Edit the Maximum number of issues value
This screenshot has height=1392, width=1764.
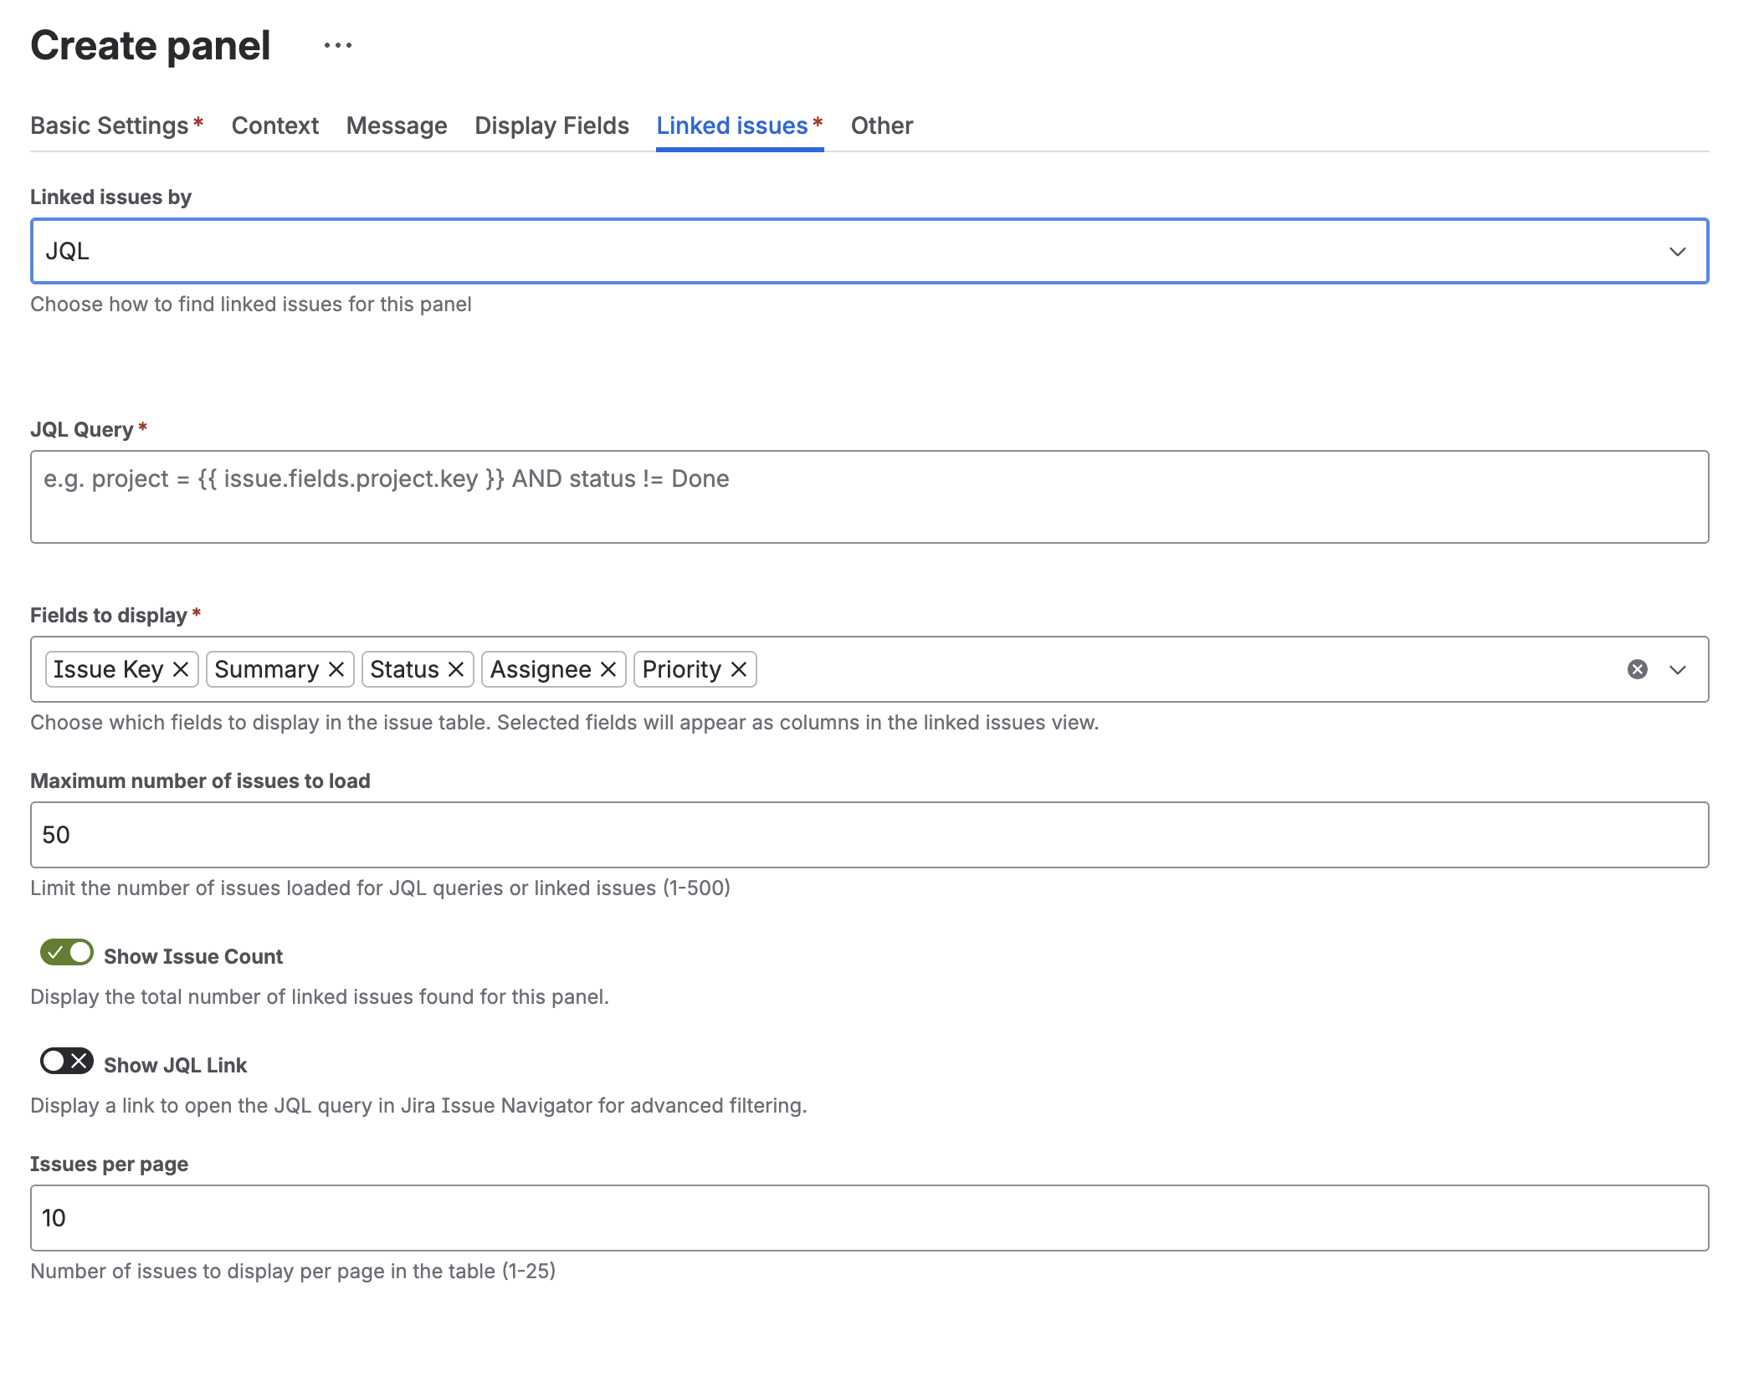click(869, 834)
